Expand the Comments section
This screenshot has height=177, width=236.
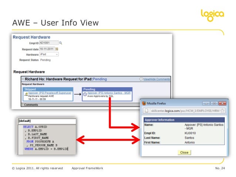[x=23, y=105]
